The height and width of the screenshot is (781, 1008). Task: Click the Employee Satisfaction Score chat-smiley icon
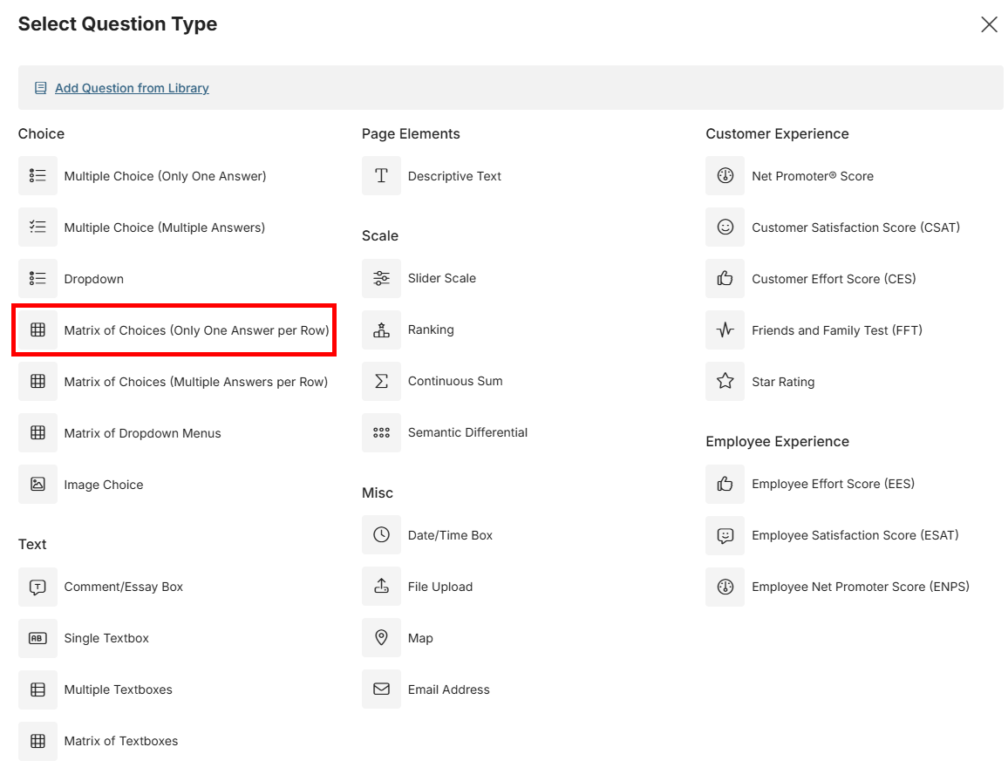point(725,535)
